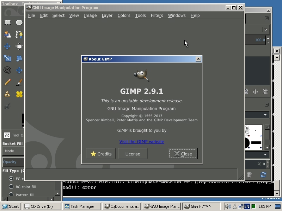Open the Colors menu

point(124,15)
